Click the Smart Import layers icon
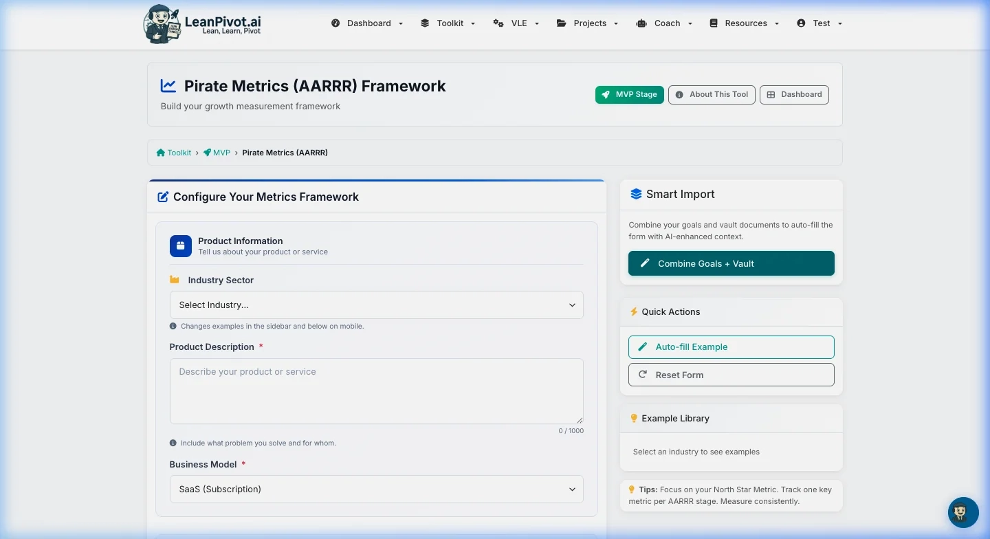 636,195
